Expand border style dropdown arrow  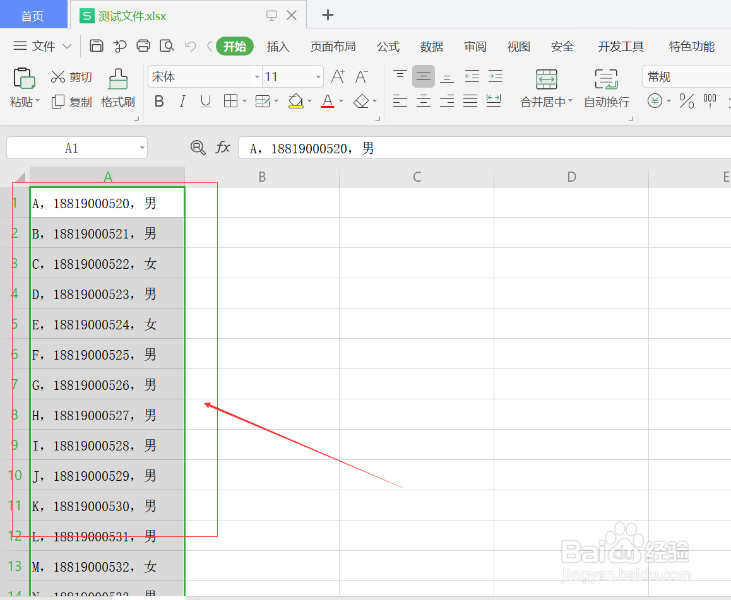coord(244,101)
